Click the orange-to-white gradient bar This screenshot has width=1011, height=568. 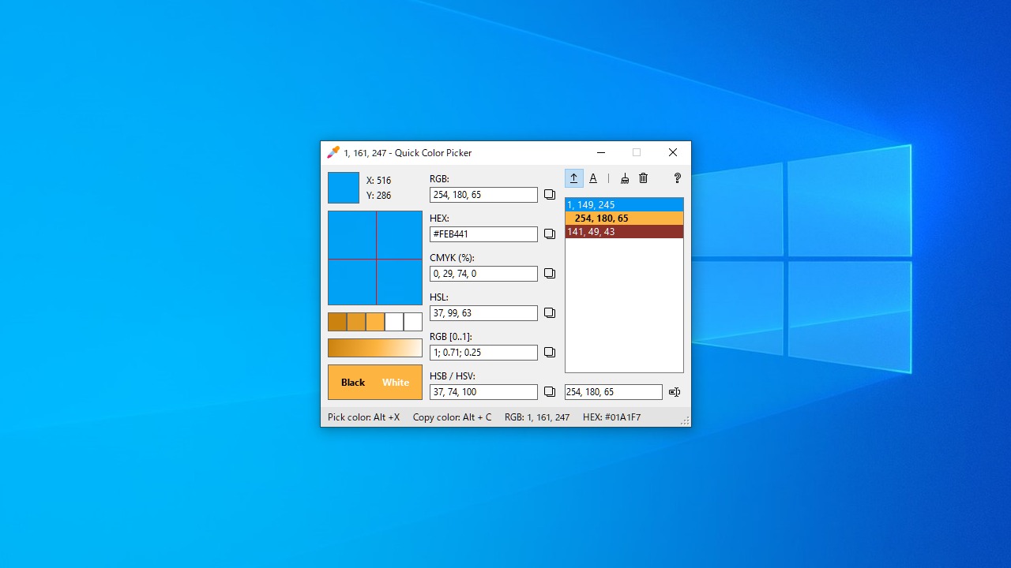point(375,348)
